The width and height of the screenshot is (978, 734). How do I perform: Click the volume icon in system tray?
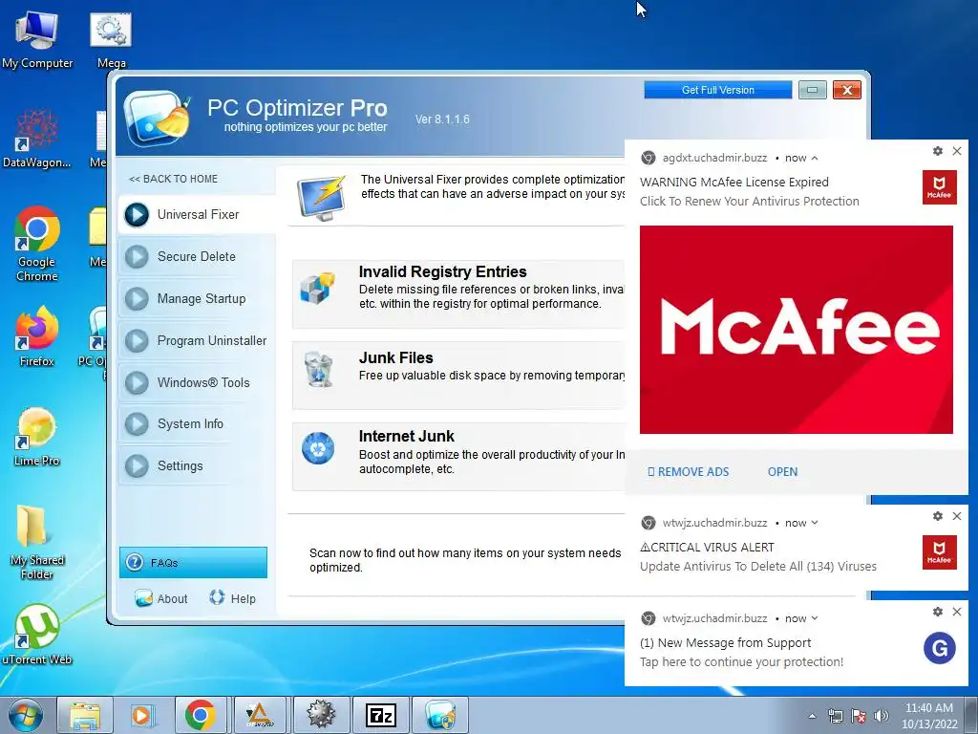[x=882, y=716]
